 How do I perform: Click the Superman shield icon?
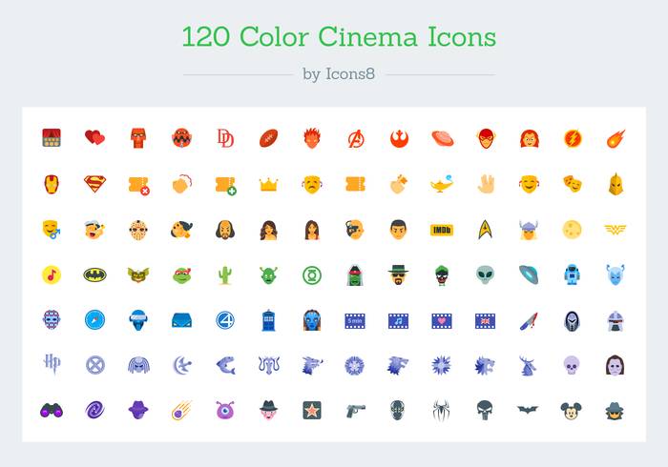(94, 184)
